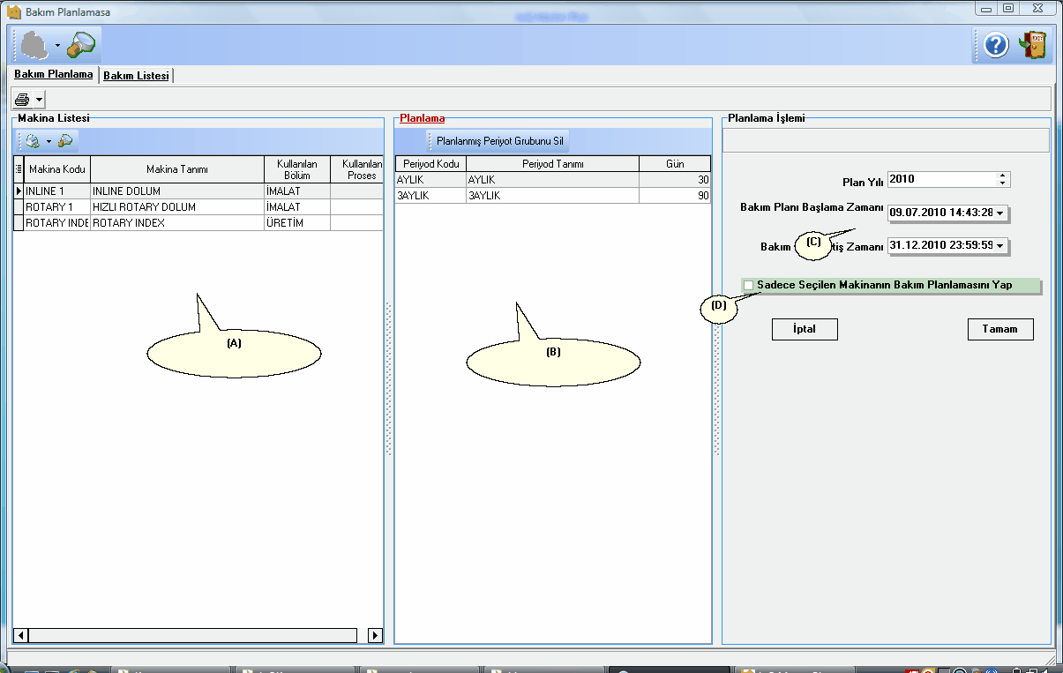
Task: Click İMALAT cell in INLINE 1 row
Action: (297, 191)
